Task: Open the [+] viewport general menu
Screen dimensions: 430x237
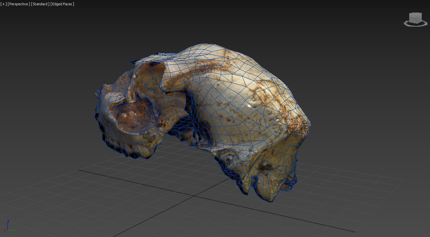Action: click(x=3, y=4)
